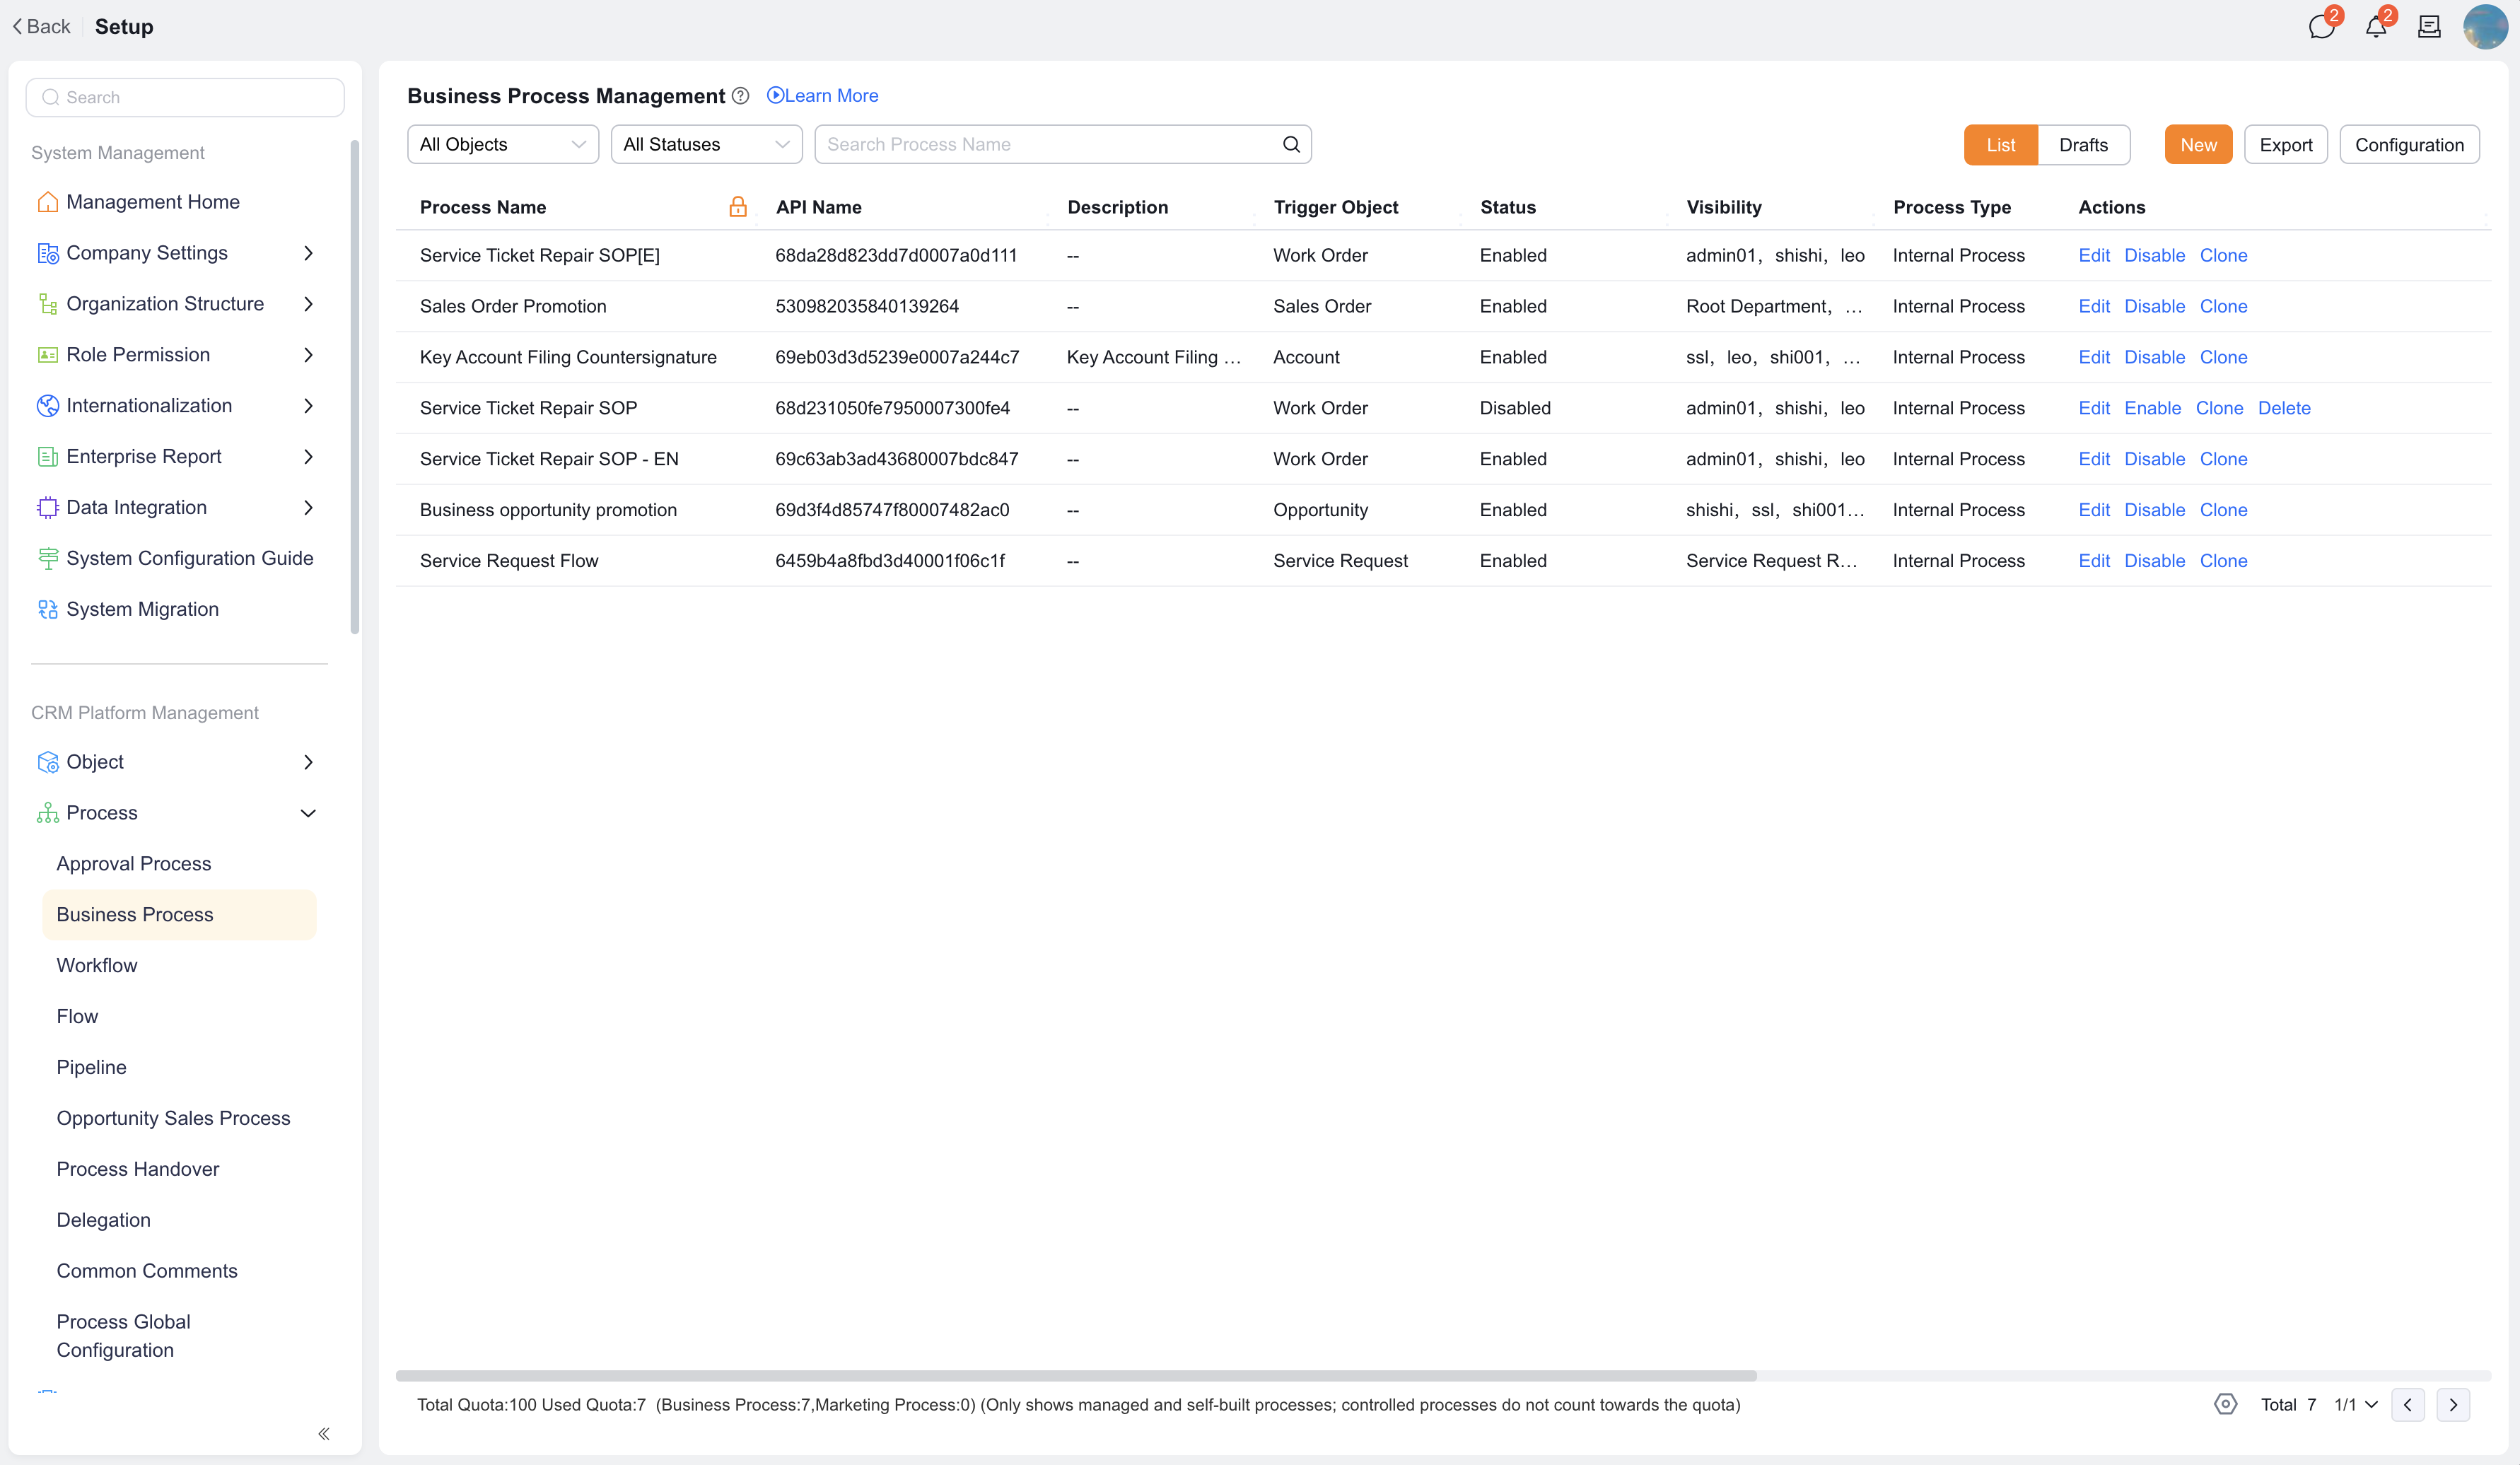
Task: Click the task list icon beside the avatar
Action: pos(2429,27)
